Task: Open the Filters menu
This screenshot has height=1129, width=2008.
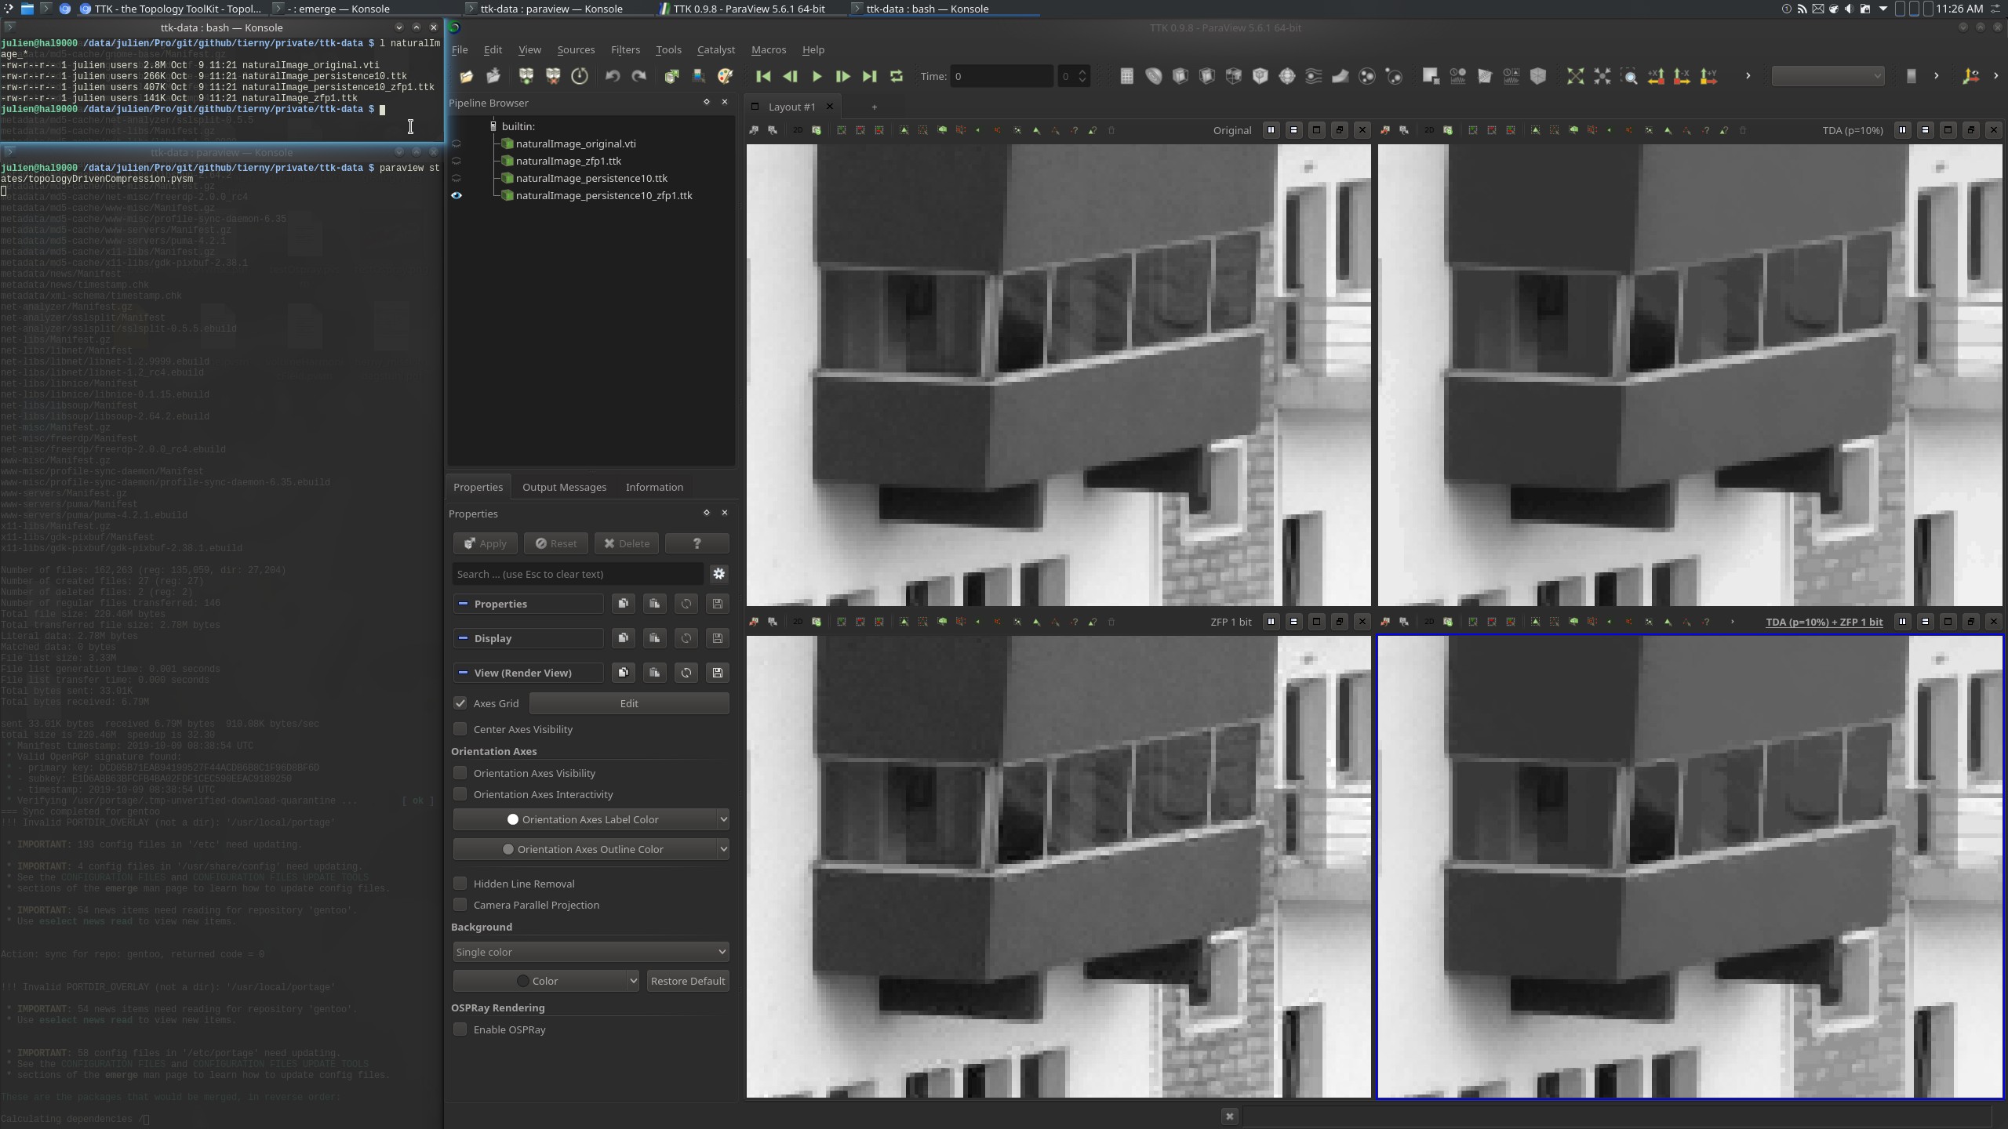Action: [x=624, y=49]
